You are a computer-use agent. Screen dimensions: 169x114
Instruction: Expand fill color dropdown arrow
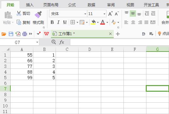pos(98,22)
